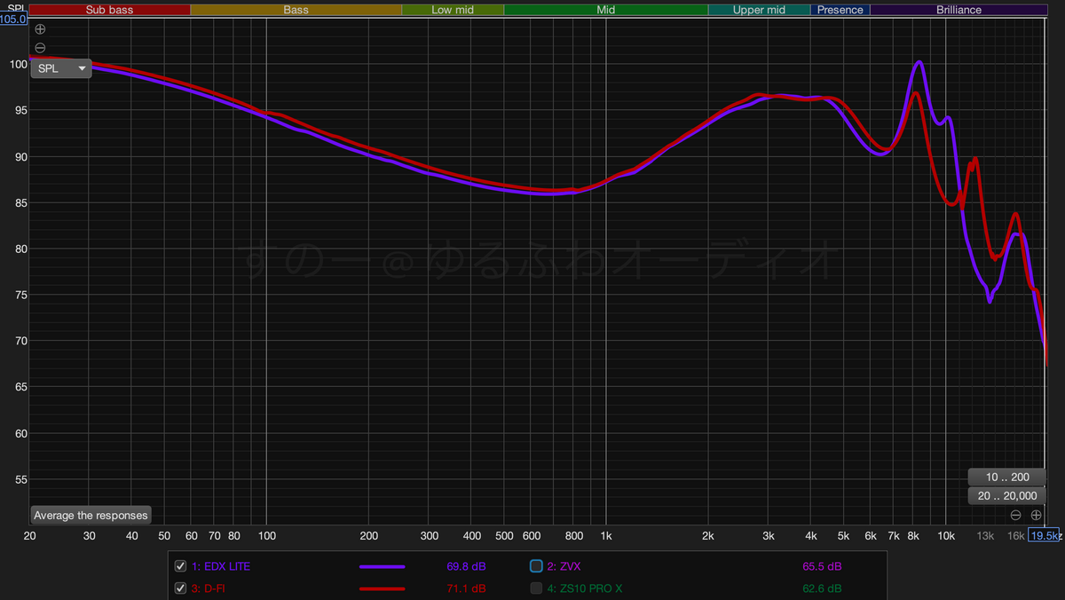This screenshot has height=600, width=1065.
Task: Click the 71.1 dB value
Action: coord(466,588)
